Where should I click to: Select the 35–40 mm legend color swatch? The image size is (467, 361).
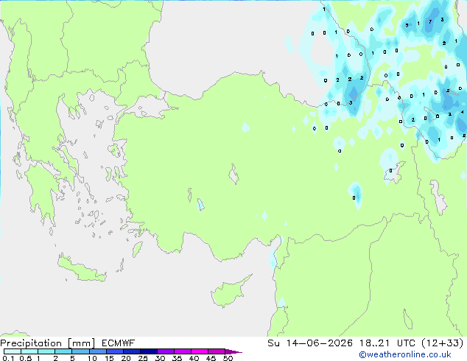(x=183, y=351)
